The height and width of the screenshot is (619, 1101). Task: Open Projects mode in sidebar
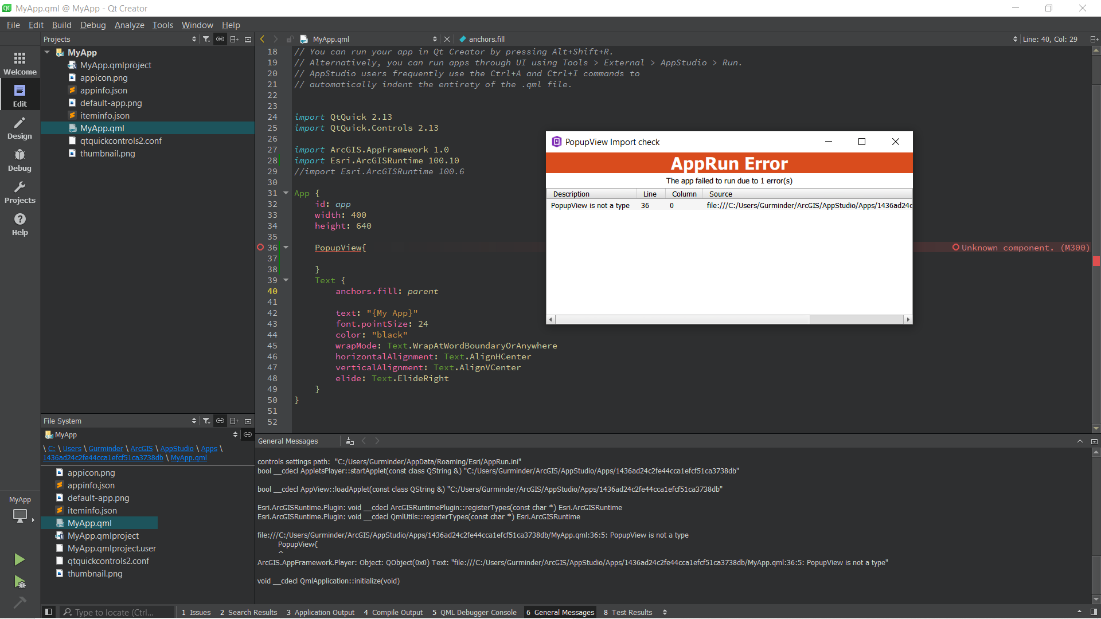coord(20,191)
